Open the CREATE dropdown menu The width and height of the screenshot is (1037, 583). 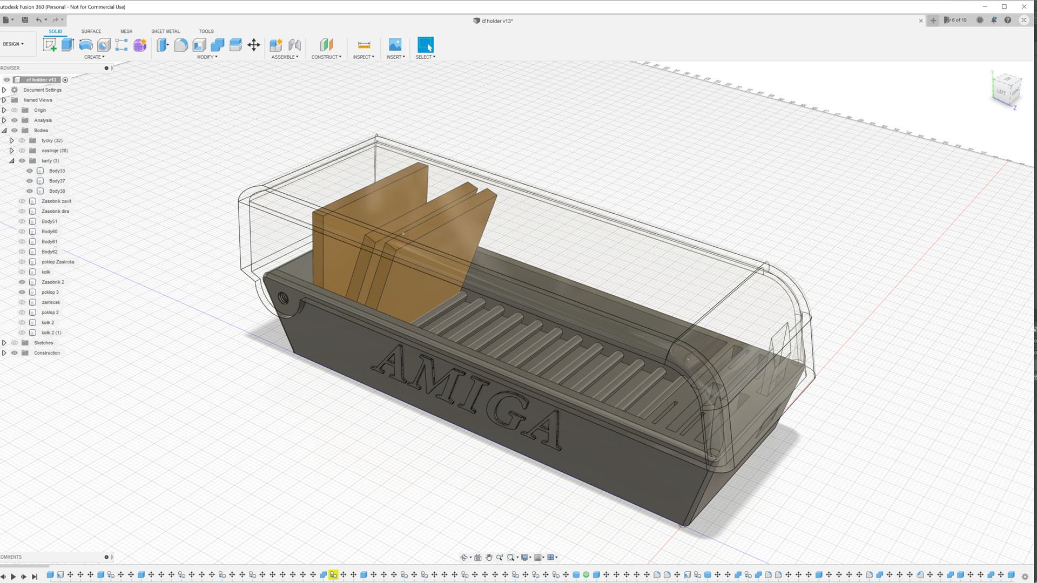coord(95,57)
